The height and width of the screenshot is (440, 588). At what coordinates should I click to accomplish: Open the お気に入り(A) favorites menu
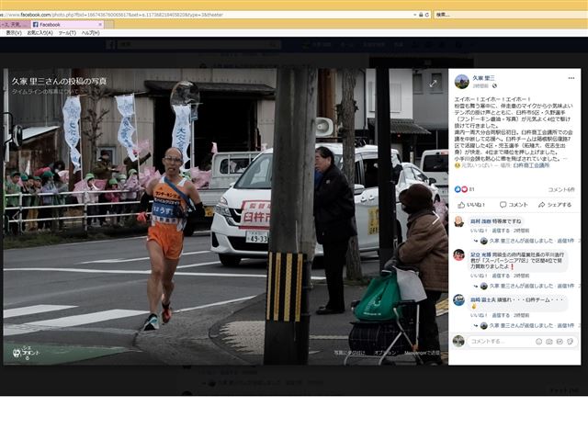pos(40,33)
